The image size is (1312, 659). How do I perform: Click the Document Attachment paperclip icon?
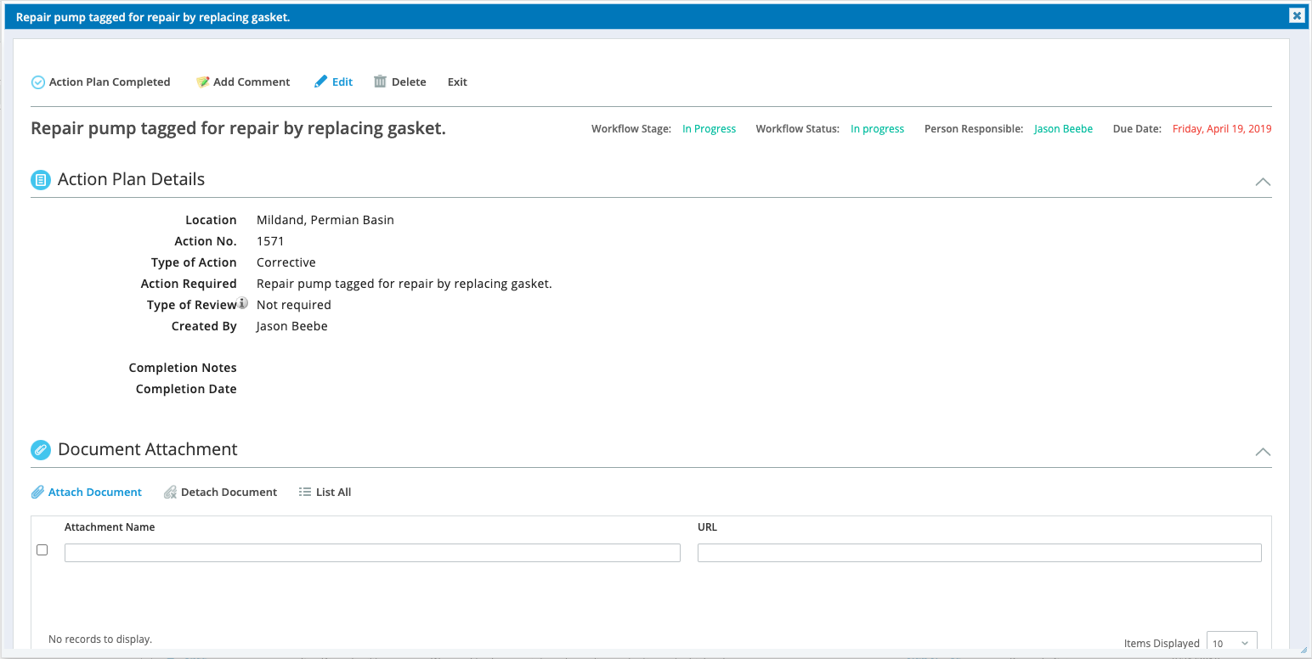pyautogui.click(x=40, y=449)
